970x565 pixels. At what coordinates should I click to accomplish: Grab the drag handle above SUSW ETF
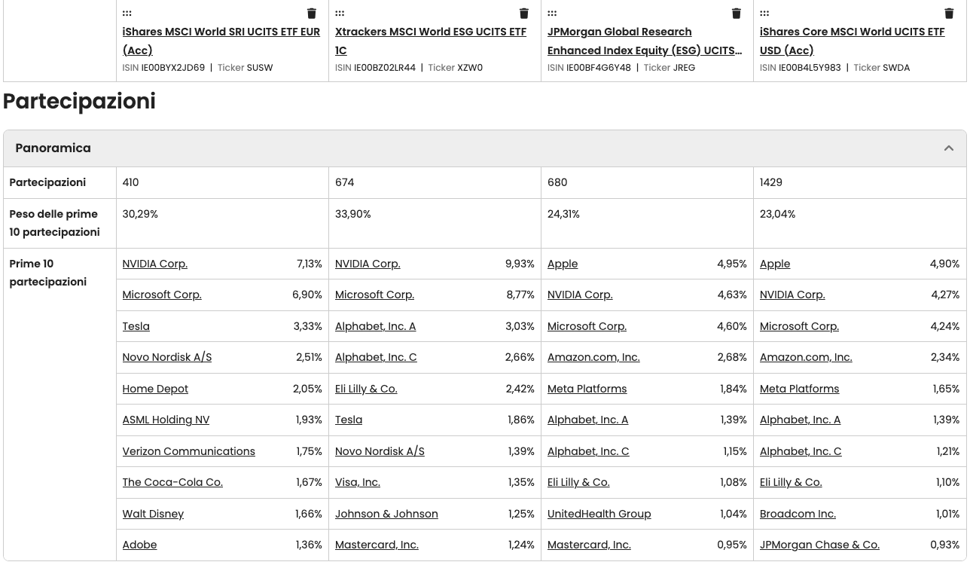[x=127, y=13]
